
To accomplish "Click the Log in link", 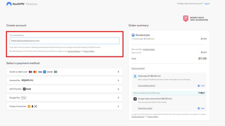I will pyautogui.click(x=207, y=4).
